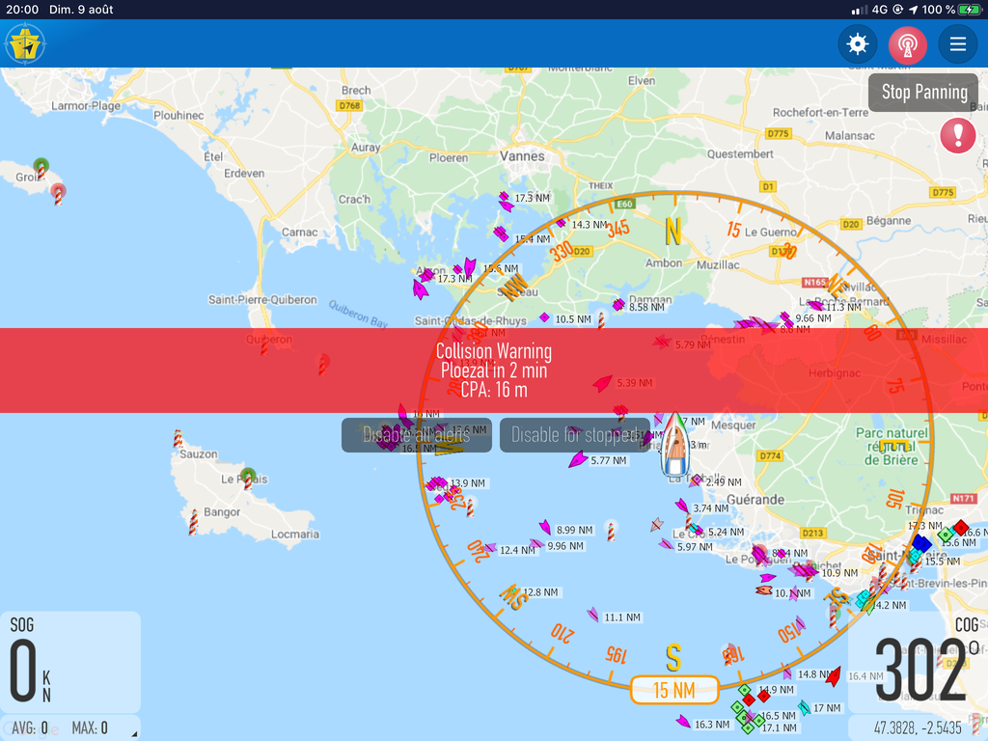Select the ship labeled 8.99 NM
This screenshot has height=741, width=988.
545,528
